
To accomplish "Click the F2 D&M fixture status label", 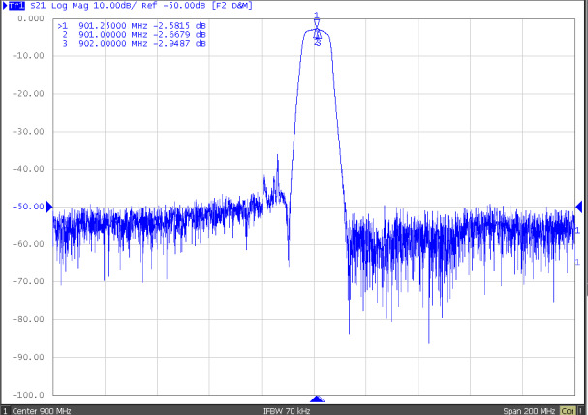I will point(228,6).
